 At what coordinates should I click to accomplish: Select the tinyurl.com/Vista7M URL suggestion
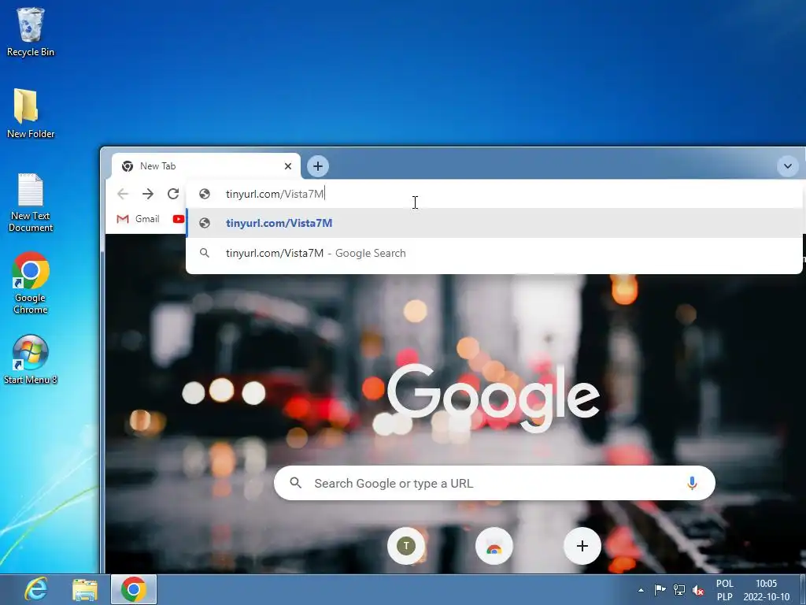494,223
